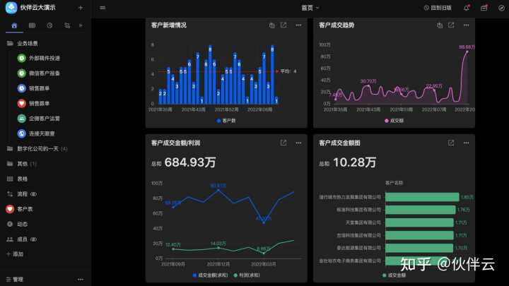
Task: Toggle the 客户数 legend series
Action: pyautogui.click(x=226, y=121)
